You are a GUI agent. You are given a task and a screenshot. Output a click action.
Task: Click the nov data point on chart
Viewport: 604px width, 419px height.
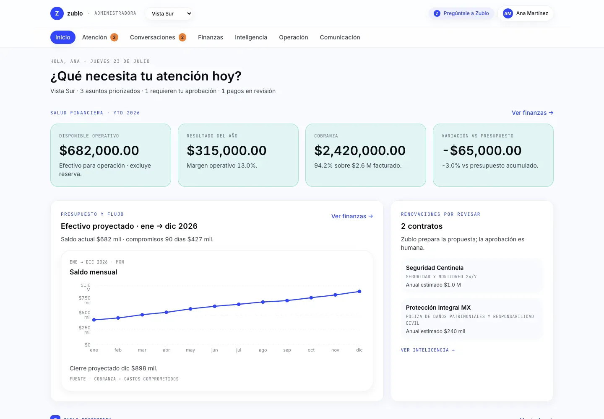(x=335, y=295)
